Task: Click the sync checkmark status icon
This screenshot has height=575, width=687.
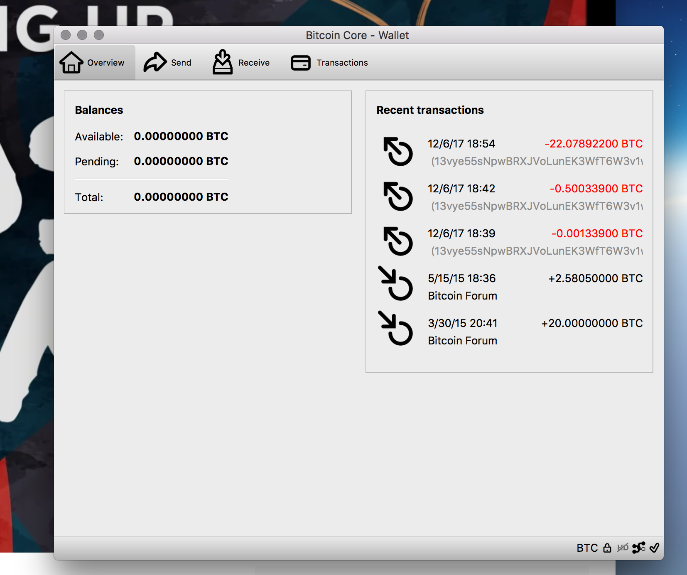Action: click(x=654, y=548)
